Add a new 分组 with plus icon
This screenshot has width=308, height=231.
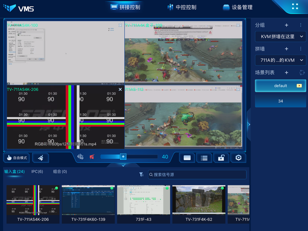(x=286, y=25)
